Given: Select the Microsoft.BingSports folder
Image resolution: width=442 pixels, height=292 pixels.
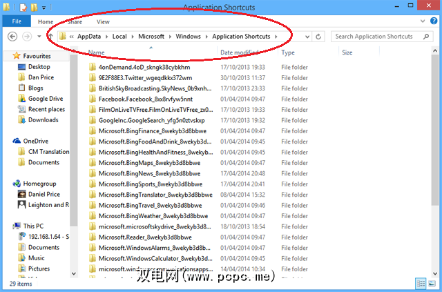Looking at the screenshot, I should [151, 184].
